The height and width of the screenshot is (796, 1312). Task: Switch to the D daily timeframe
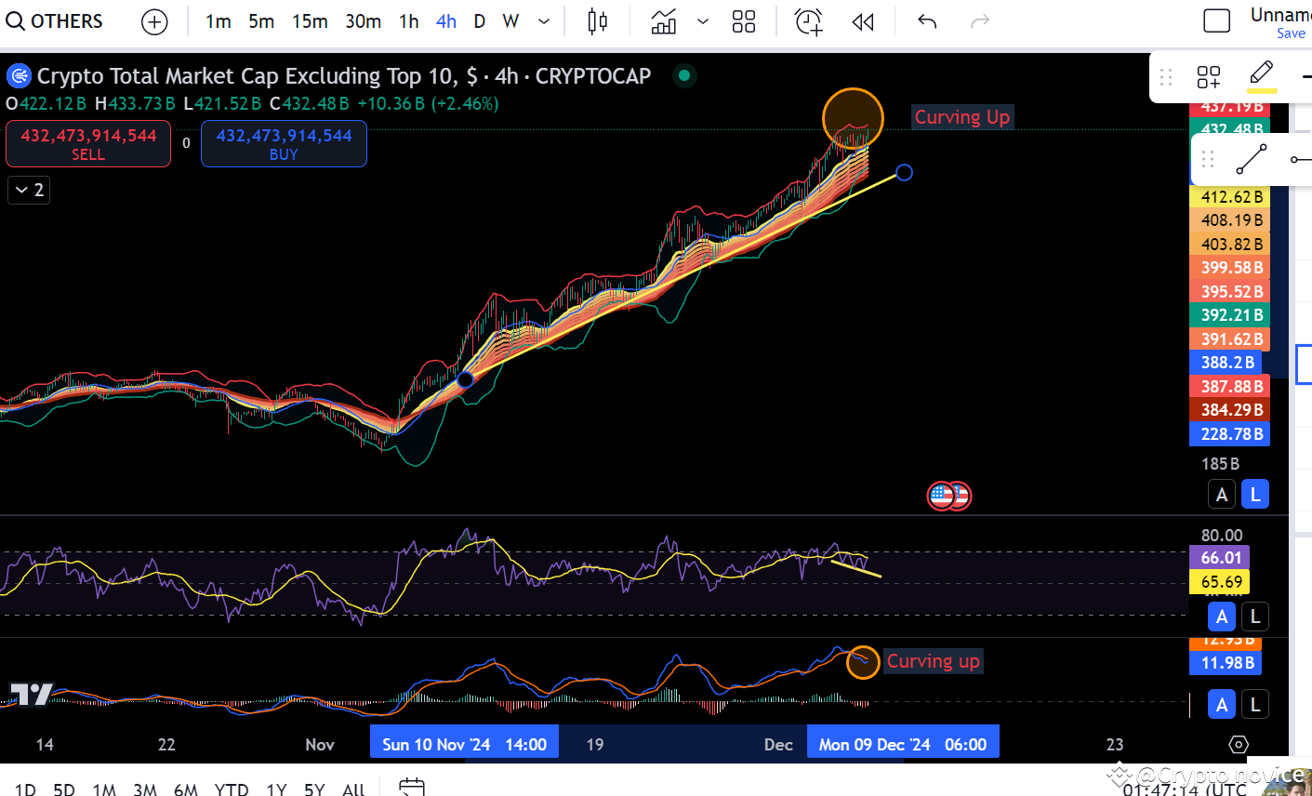tap(479, 21)
